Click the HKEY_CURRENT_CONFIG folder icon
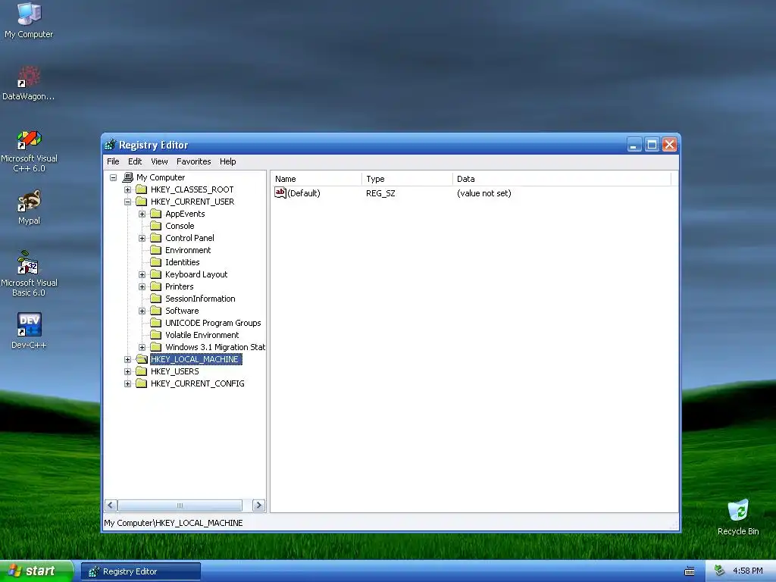 (x=142, y=383)
